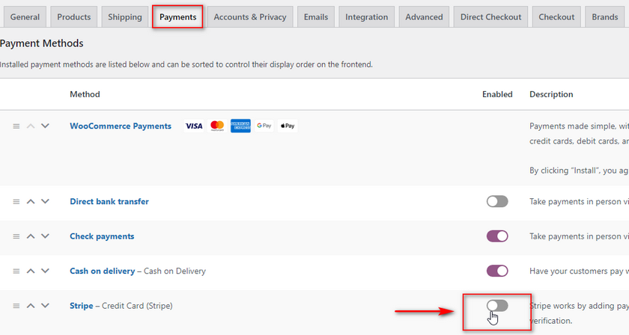This screenshot has height=335, width=629.
Task: Click the Apple Pay logo
Action: coord(288,126)
